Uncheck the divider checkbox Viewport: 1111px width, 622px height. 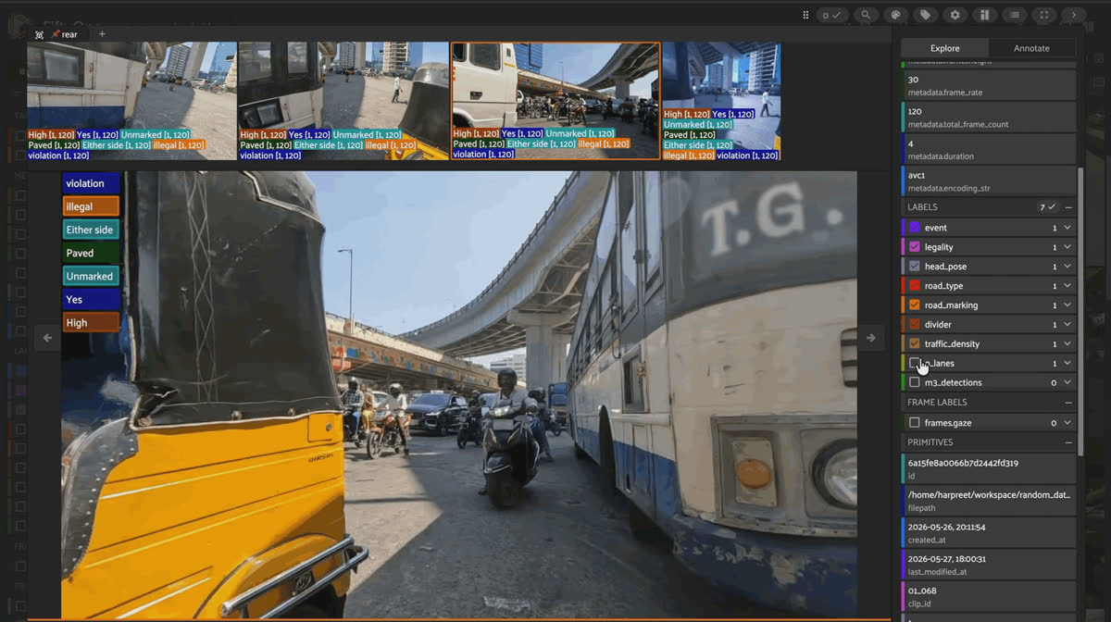(915, 325)
